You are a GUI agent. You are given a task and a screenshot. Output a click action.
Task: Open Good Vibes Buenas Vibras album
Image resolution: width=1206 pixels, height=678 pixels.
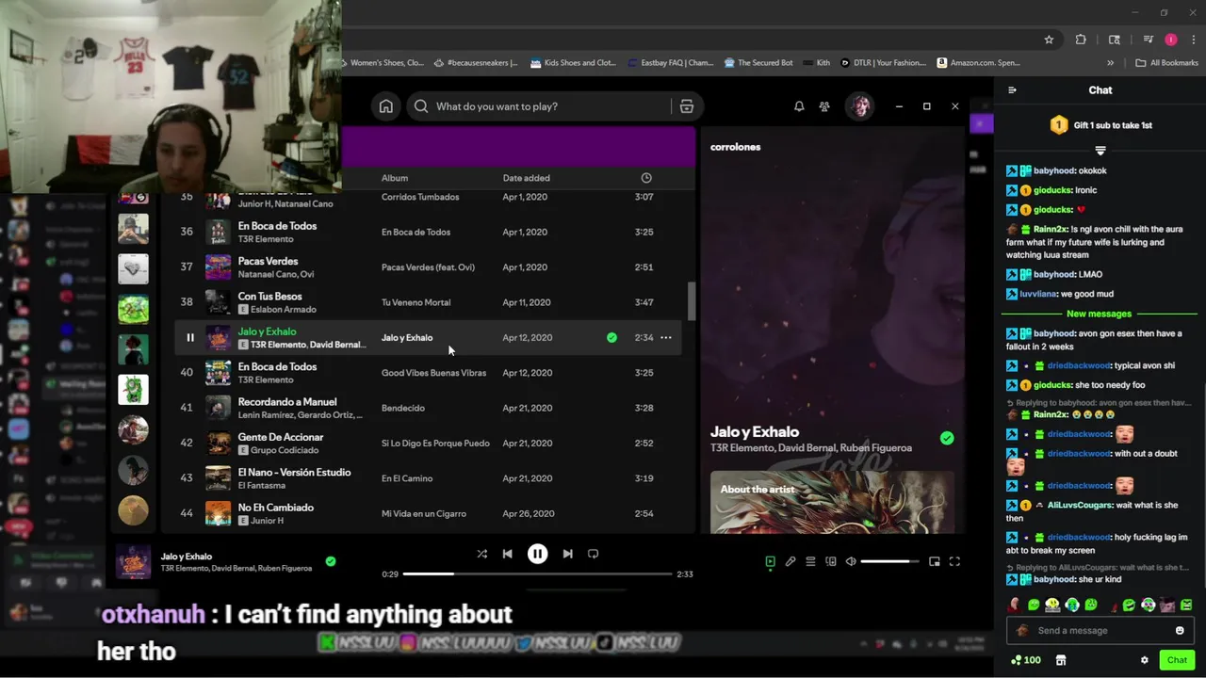[x=433, y=373]
